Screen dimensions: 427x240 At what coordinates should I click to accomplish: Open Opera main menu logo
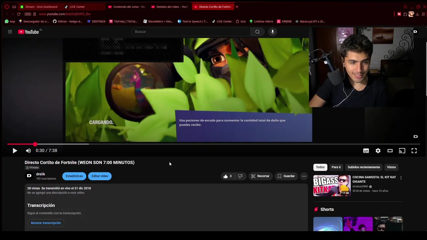tap(7, 7)
